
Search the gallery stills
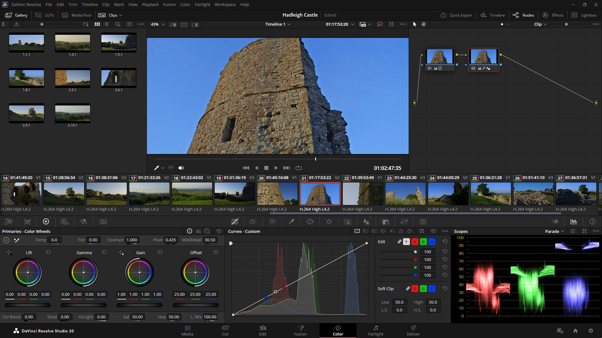pos(118,24)
